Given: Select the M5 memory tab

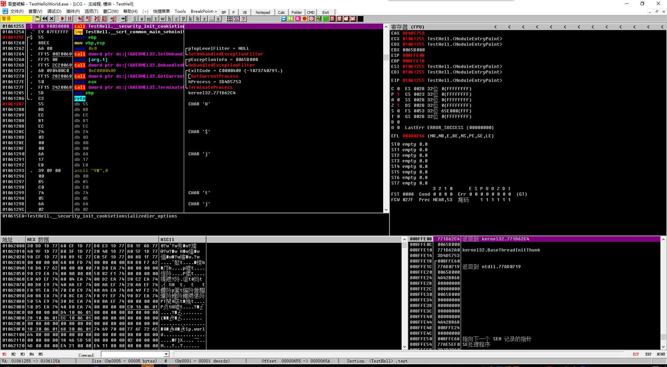Looking at the screenshot, I should [x=41, y=354].
